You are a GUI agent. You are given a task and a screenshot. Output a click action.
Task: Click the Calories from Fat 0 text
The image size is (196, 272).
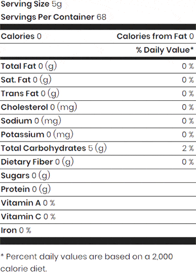155,37
